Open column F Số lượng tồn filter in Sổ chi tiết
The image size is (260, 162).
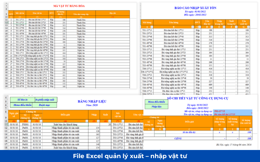point(251,129)
